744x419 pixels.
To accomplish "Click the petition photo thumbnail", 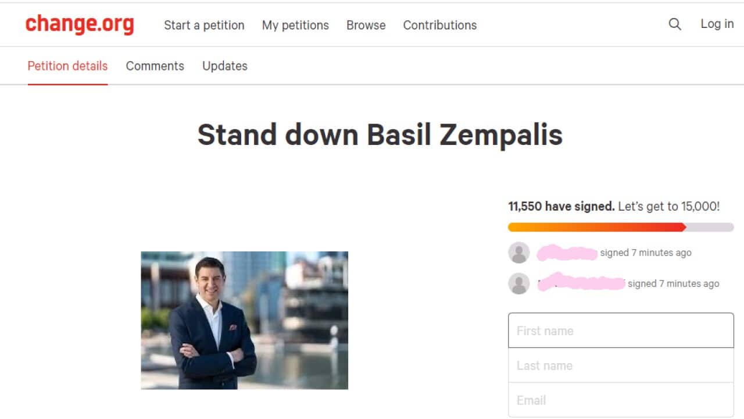I will click(244, 320).
